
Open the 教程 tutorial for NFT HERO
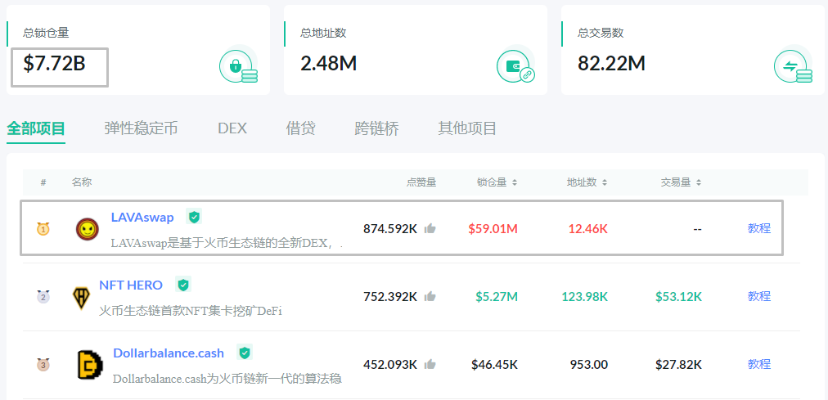point(759,296)
